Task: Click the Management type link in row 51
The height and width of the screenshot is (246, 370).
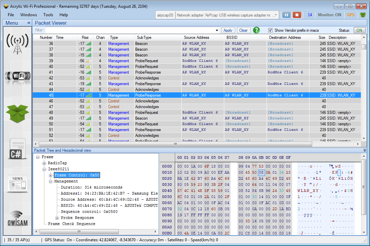Action: (118, 130)
